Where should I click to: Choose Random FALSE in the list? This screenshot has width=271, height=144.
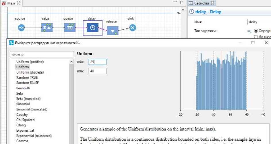28,83
